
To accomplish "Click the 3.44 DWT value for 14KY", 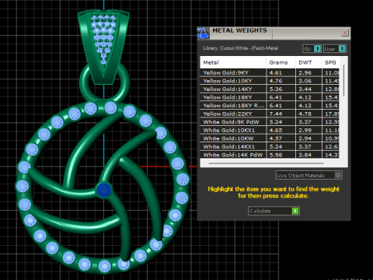I will coord(305,89).
